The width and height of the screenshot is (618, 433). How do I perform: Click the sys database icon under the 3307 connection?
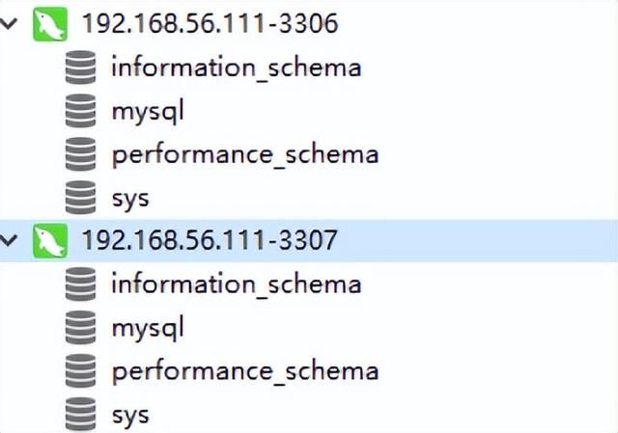click(81, 414)
